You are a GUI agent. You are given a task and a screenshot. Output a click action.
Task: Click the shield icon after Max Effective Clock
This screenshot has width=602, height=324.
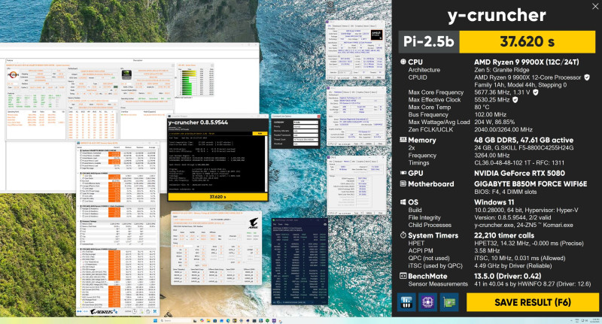point(515,99)
